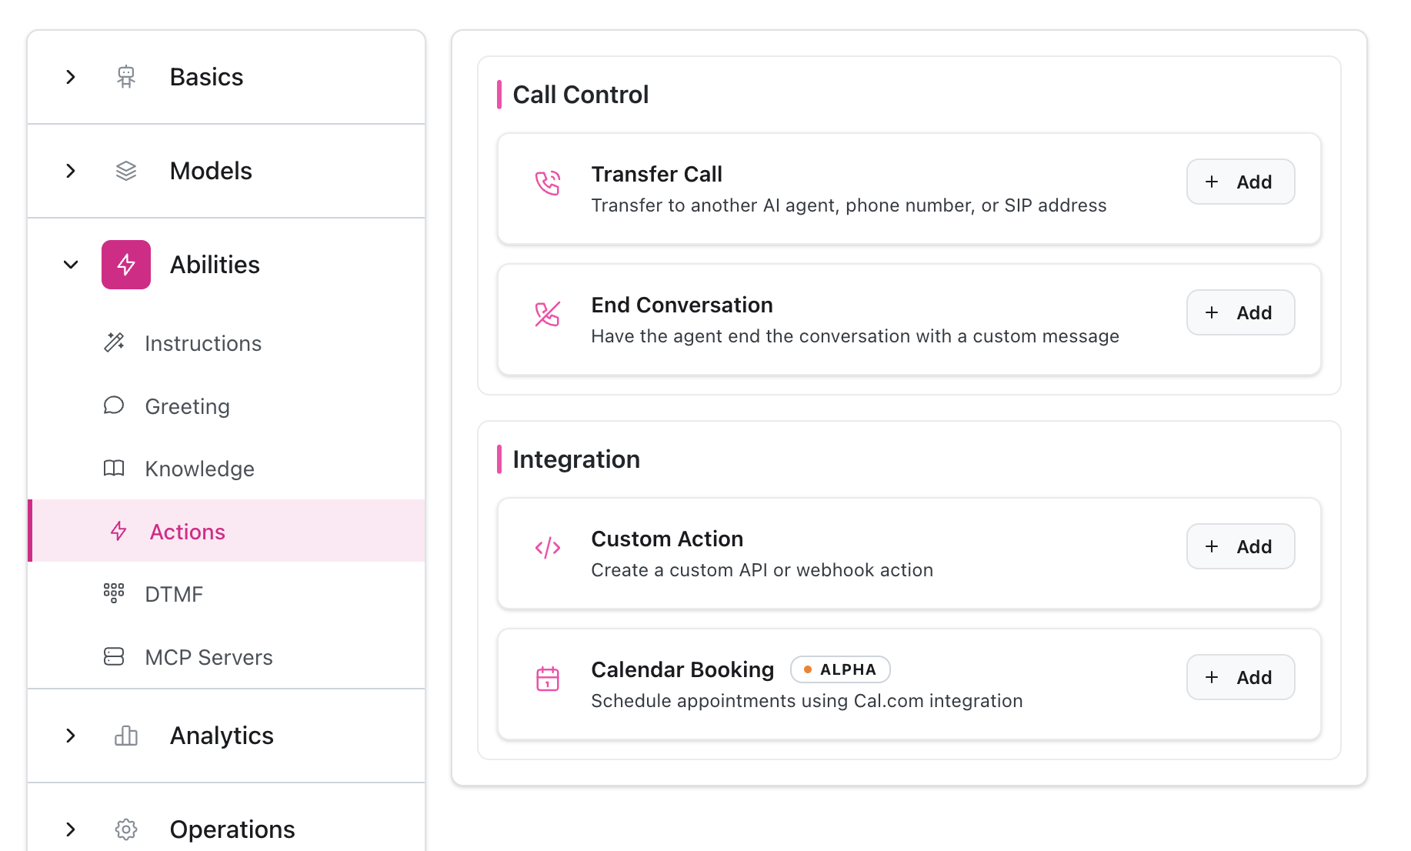1411x851 pixels.
Task: Open the Instructions sidebar item
Action: (203, 343)
